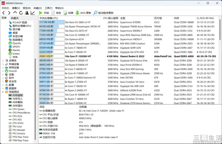Open the 查看(V) menu
Viewport: 222px width, 144px height.
point(16,8)
